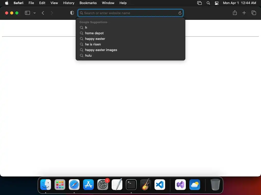Open the Trash in the Dock
This screenshot has width=261, height=195.
pos(215,185)
